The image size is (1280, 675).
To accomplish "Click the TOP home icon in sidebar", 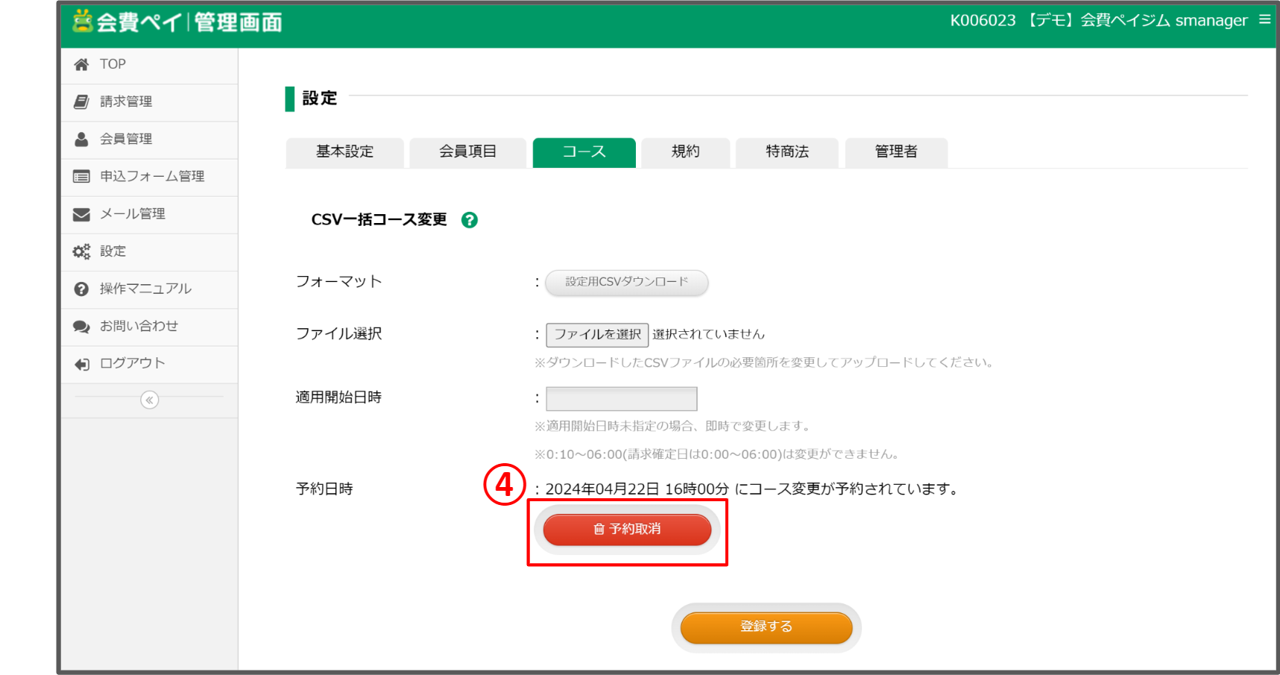I will point(82,64).
